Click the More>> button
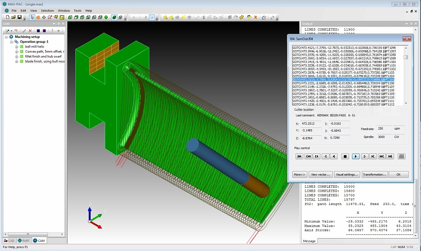This screenshot has height=251, width=421. click(x=300, y=175)
